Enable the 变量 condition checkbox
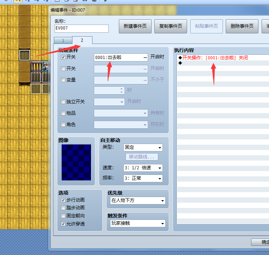 (63, 80)
